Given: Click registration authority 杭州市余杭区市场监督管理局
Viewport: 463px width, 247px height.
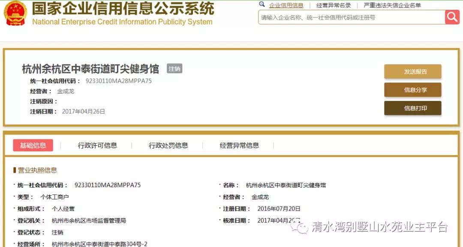Looking at the screenshot, I should tap(89, 221).
